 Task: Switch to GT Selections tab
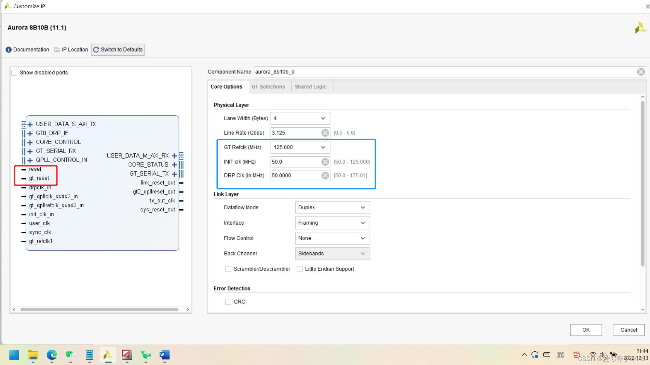[x=268, y=87]
